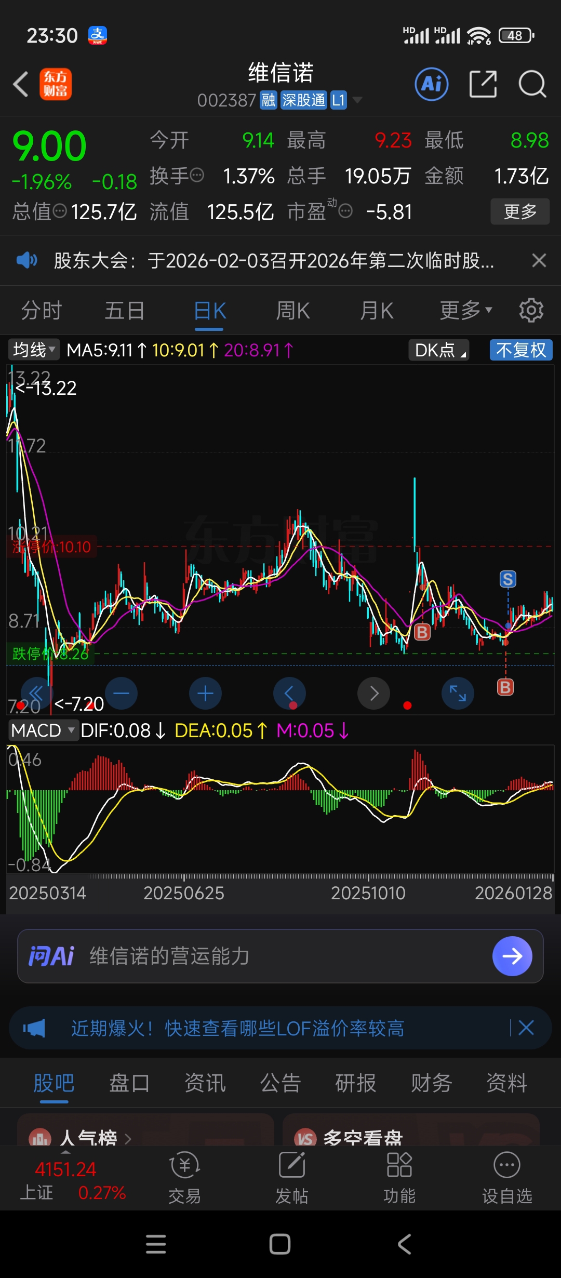Switch to the 月K chart tab
Screen dimensions: 561x1278
377,311
